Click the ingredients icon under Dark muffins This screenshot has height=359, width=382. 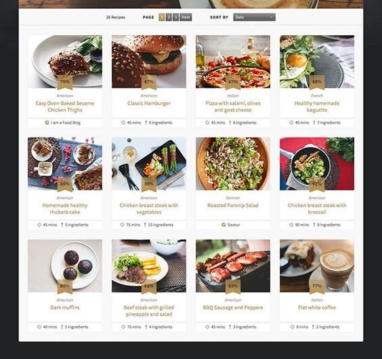click(x=62, y=327)
